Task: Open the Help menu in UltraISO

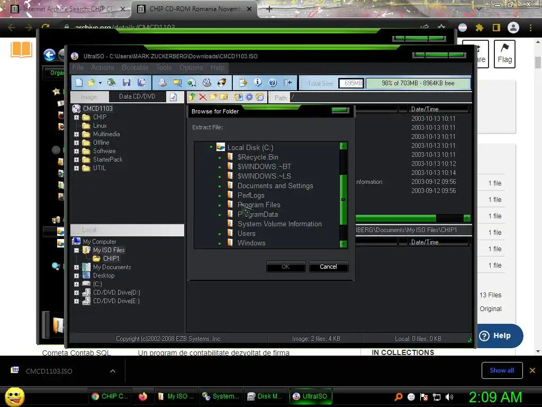Action: pos(218,67)
